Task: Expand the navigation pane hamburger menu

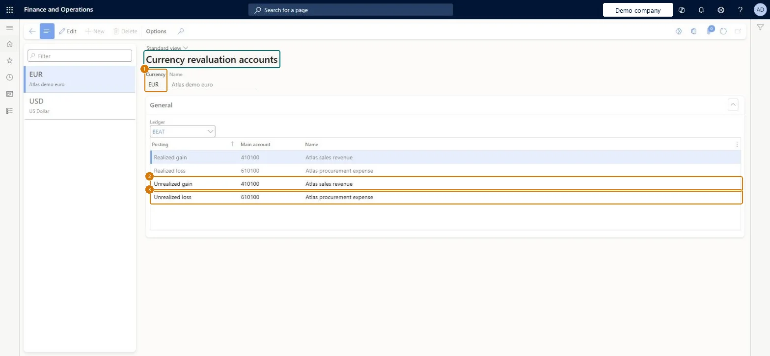Action: pyautogui.click(x=9, y=28)
